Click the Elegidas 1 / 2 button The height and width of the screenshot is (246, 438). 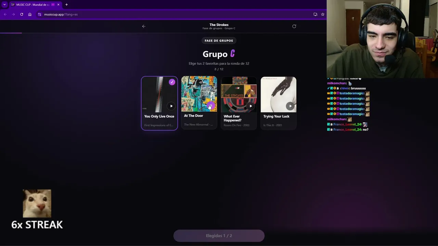(x=219, y=236)
